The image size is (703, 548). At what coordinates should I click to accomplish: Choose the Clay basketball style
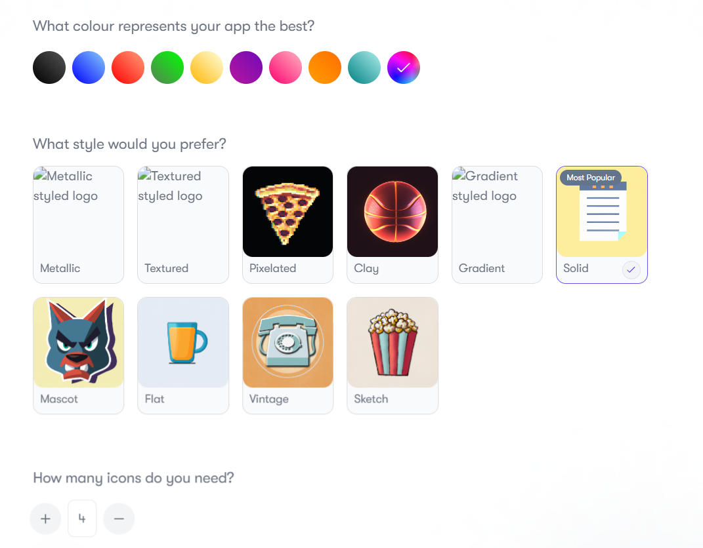[x=393, y=225]
